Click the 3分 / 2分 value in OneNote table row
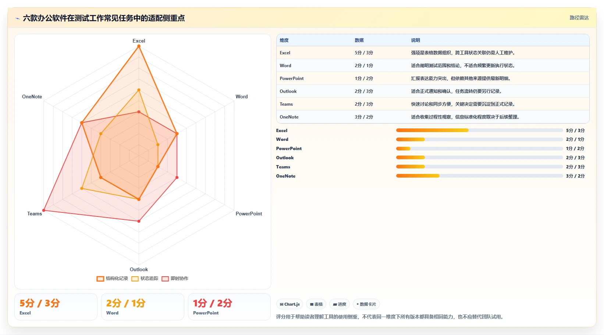 [364, 117]
